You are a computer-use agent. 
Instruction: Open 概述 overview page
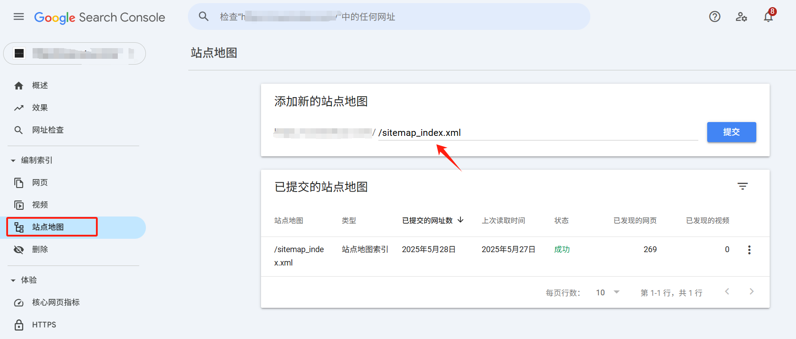point(40,86)
